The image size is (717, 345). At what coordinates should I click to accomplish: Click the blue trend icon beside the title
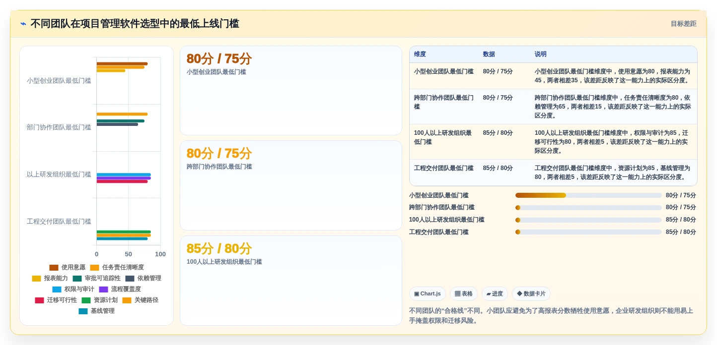point(23,24)
